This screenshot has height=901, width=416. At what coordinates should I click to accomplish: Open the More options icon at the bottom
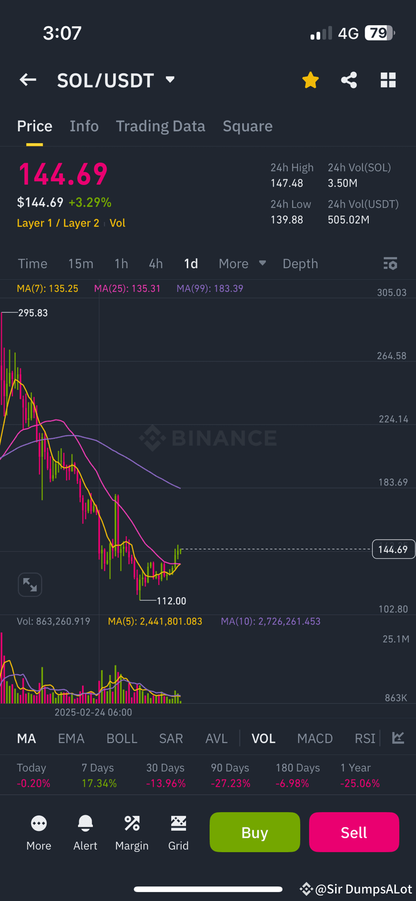tap(39, 824)
